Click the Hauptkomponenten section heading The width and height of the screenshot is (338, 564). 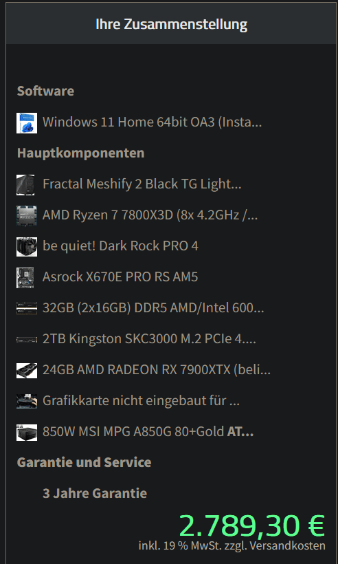[x=81, y=153]
